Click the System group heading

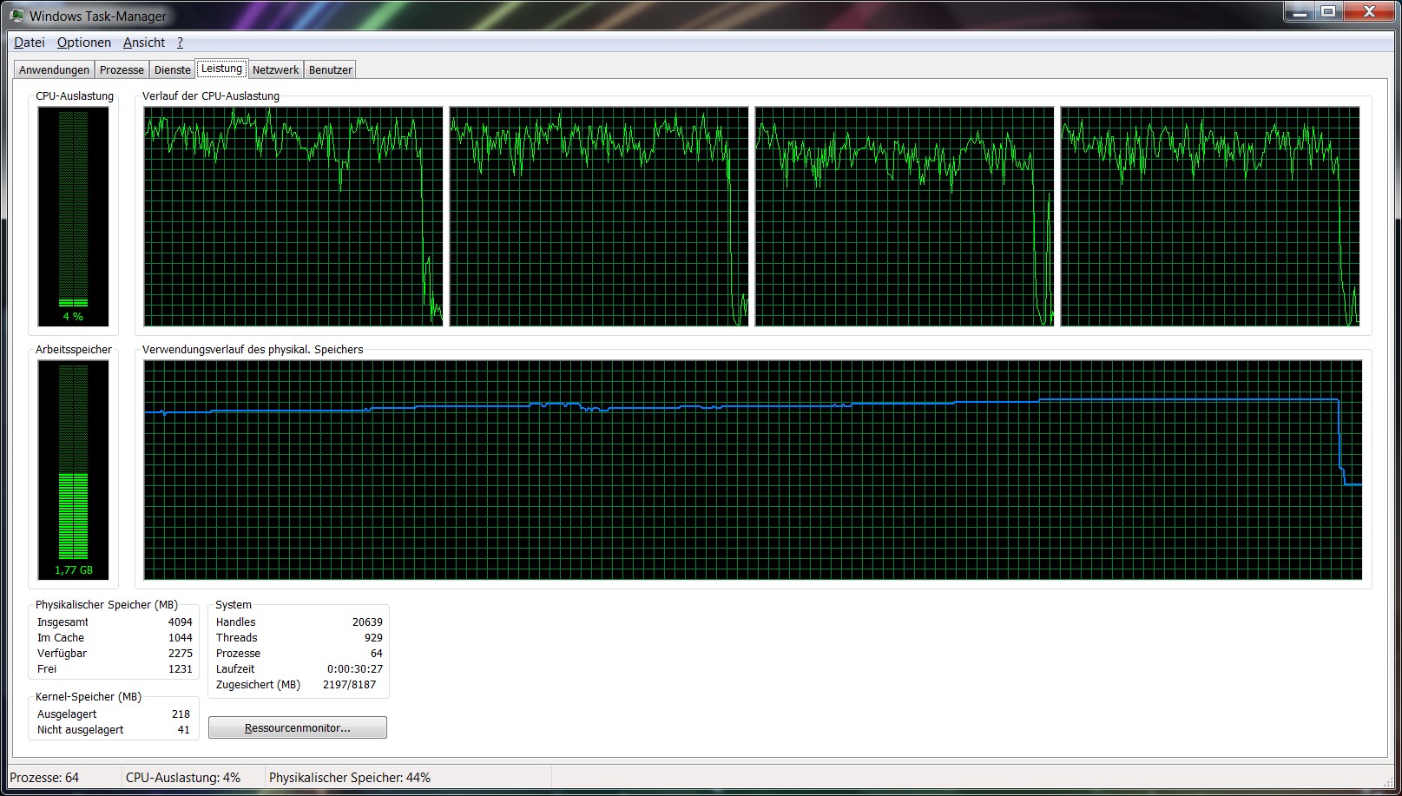coord(234,605)
